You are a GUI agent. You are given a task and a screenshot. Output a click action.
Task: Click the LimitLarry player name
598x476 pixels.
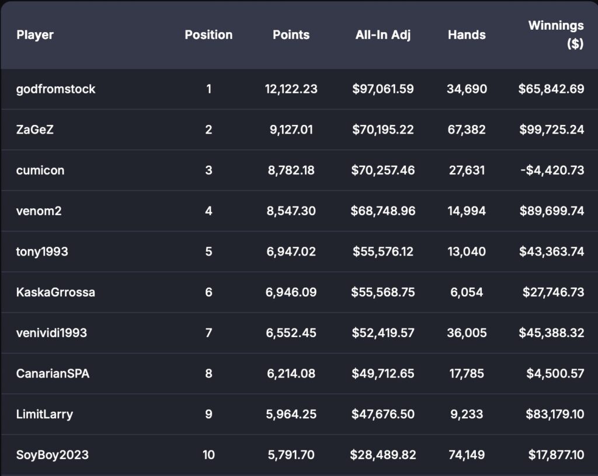coord(44,414)
